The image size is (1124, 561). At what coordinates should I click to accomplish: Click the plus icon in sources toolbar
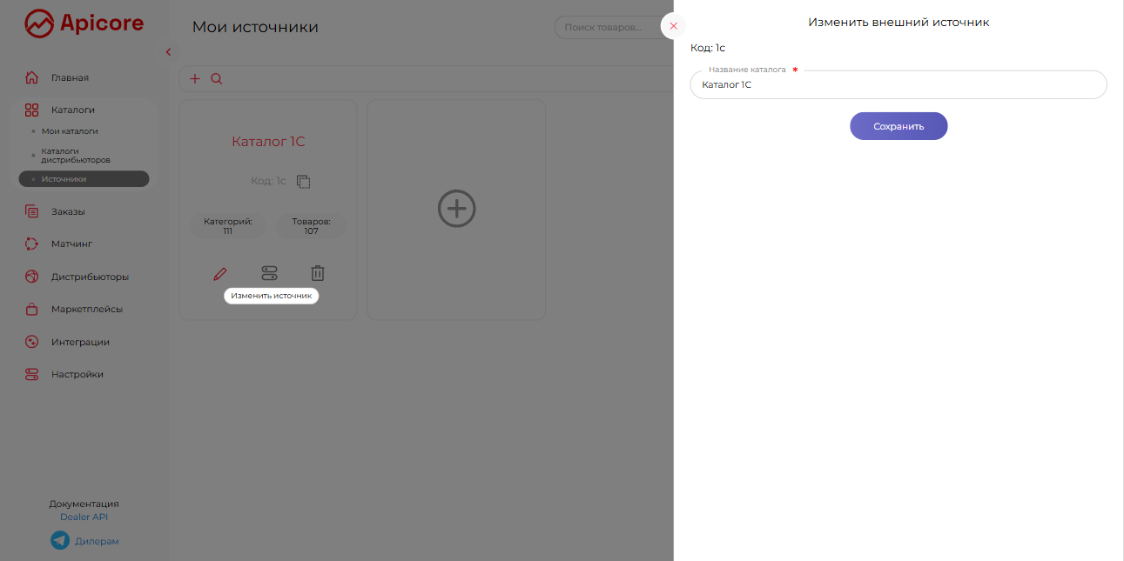click(x=195, y=79)
